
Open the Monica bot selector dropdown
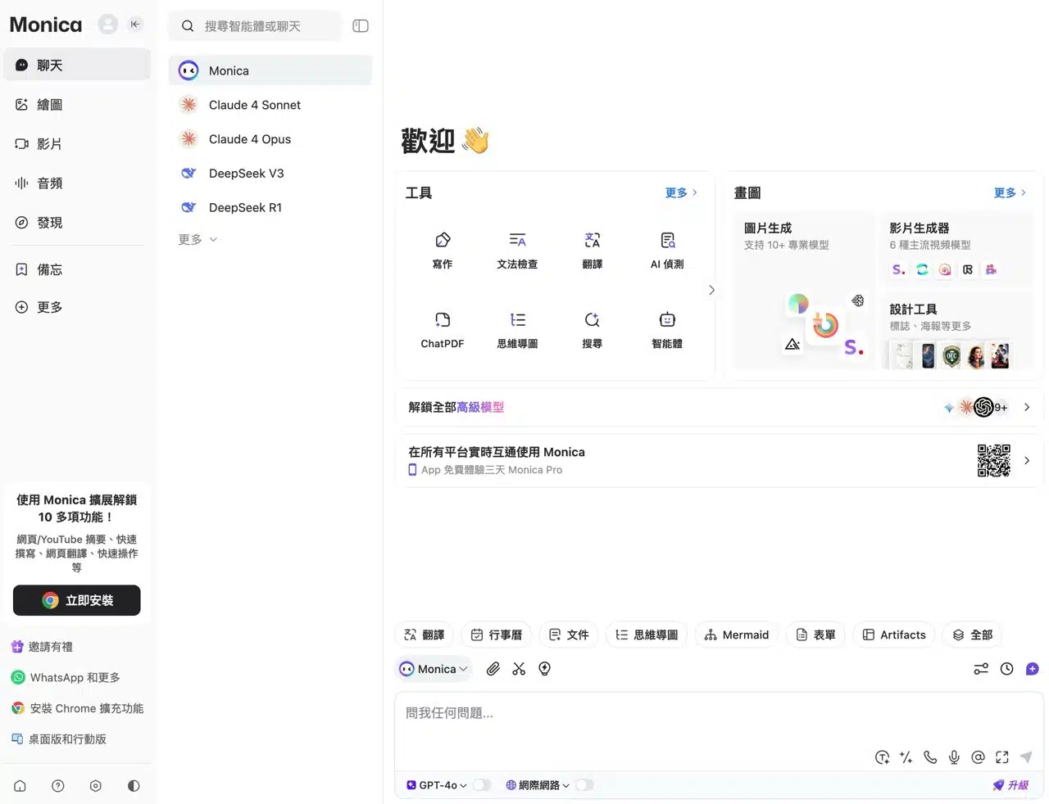[434, 669]
